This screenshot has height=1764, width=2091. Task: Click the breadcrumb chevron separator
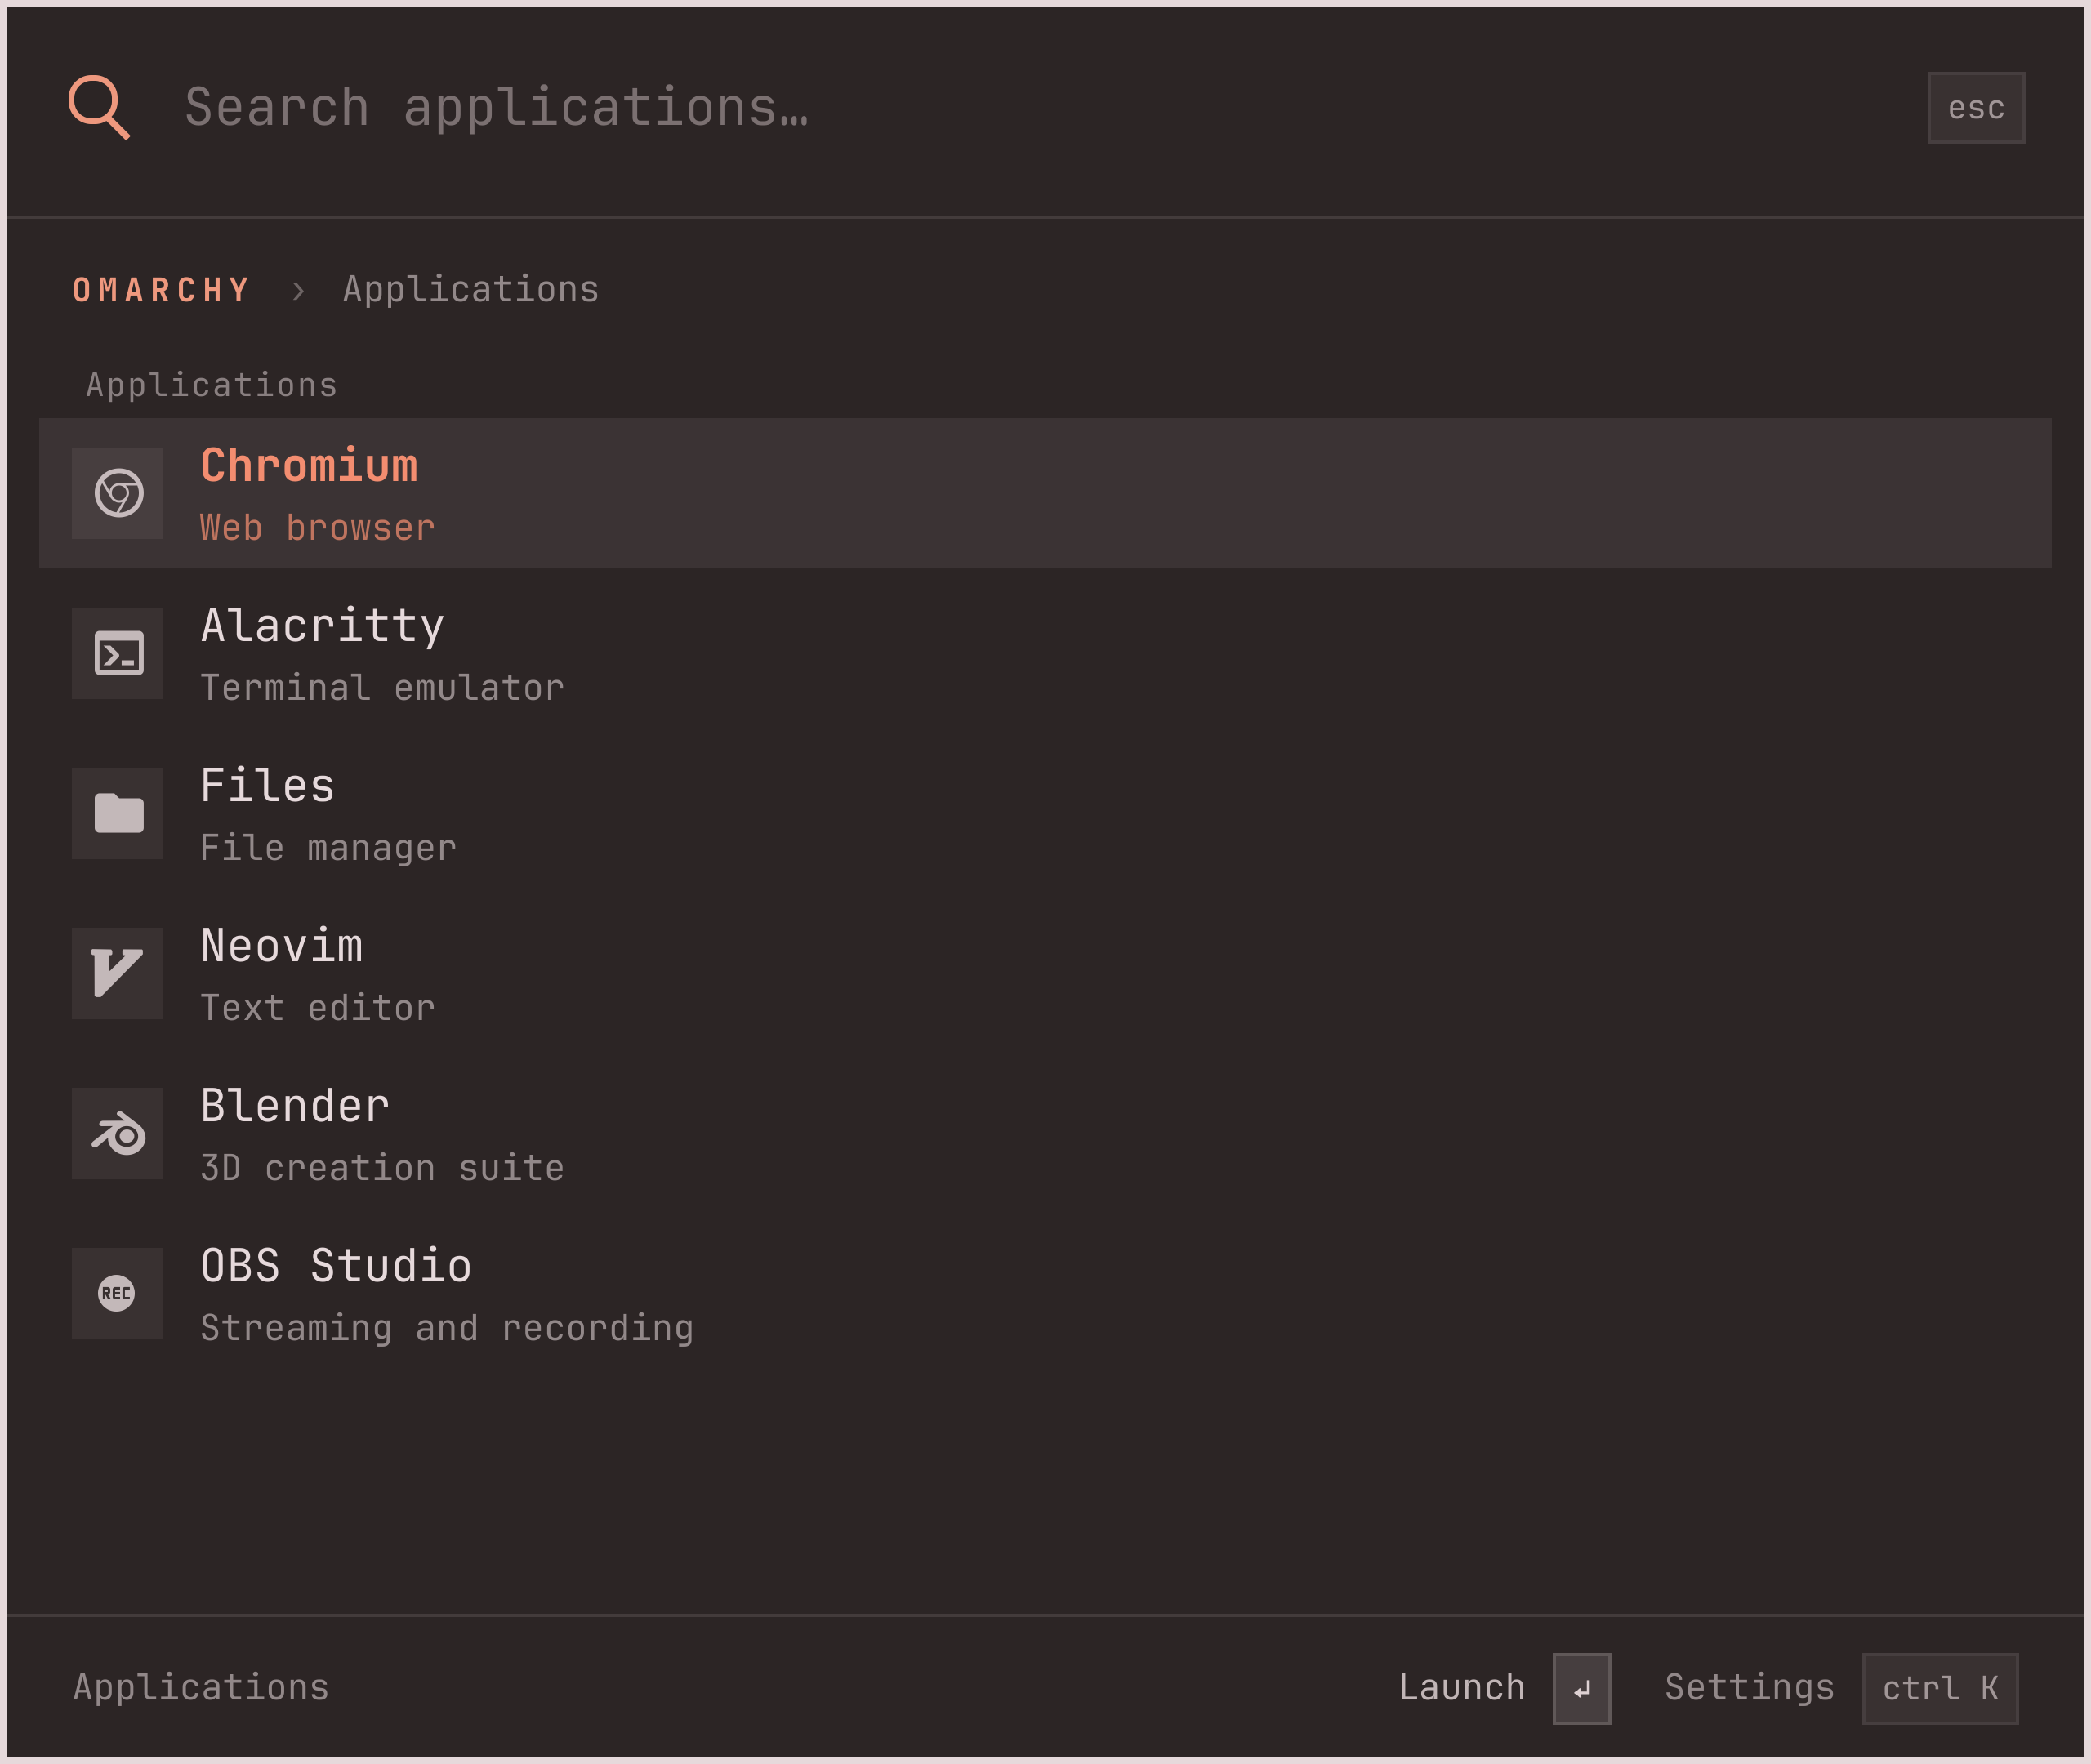click(x=298, y=291)
